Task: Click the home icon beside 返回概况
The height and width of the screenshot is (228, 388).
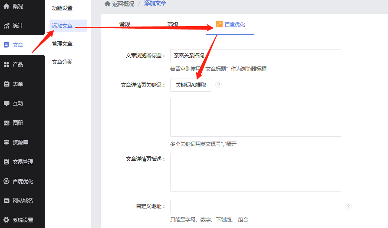Action: (x=107, y=4)
